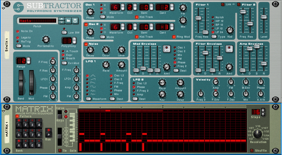Click the Matrix Steps stepper arrows
Viewport: 282px width, 155px height.
tap(263, 112)
